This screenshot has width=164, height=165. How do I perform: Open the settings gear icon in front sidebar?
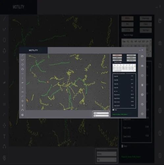142,95
